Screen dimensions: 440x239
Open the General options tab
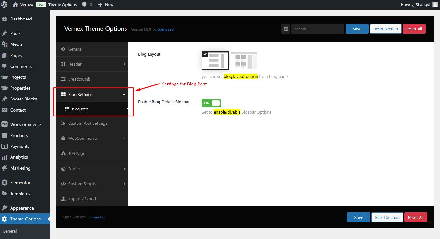click(92, 49)
